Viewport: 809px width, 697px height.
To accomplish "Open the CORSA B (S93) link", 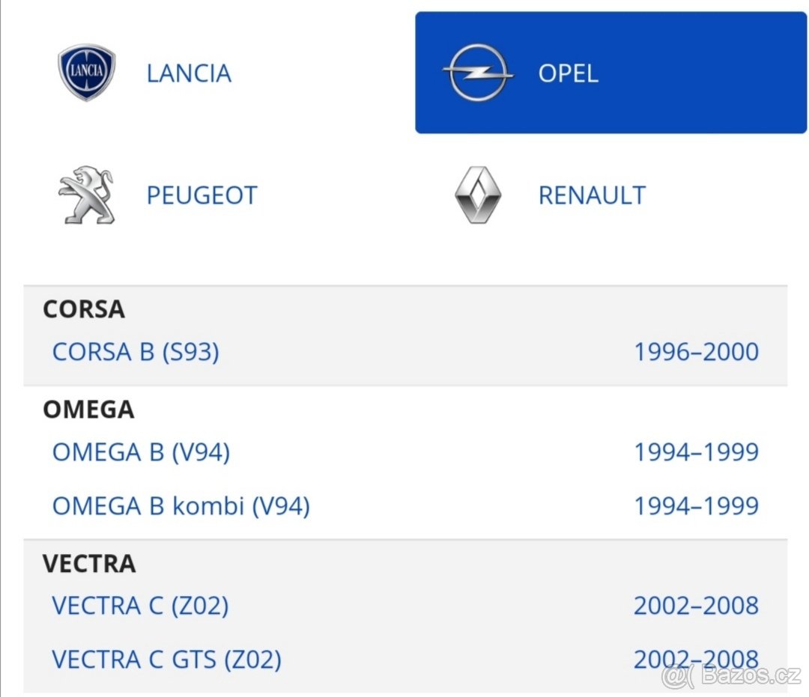I will 136,351.
